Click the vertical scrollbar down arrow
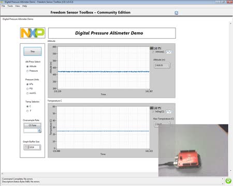Screen dimensions: 233x186 tap(230, 171)
